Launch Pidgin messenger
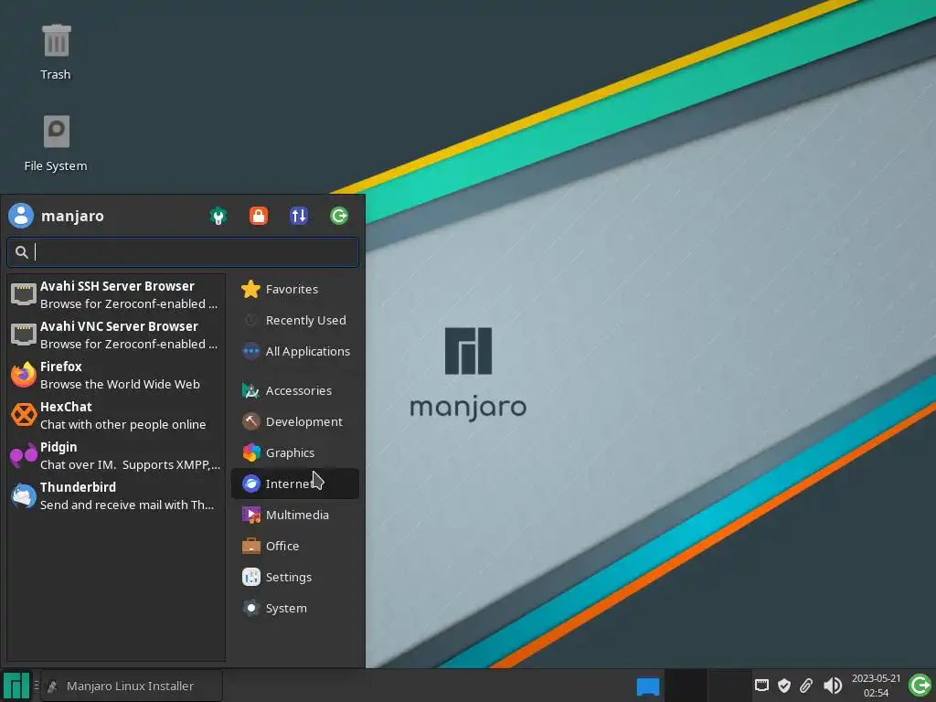Image resolution: width=936 pixels, height=702 pixels. tap(116, 455)
